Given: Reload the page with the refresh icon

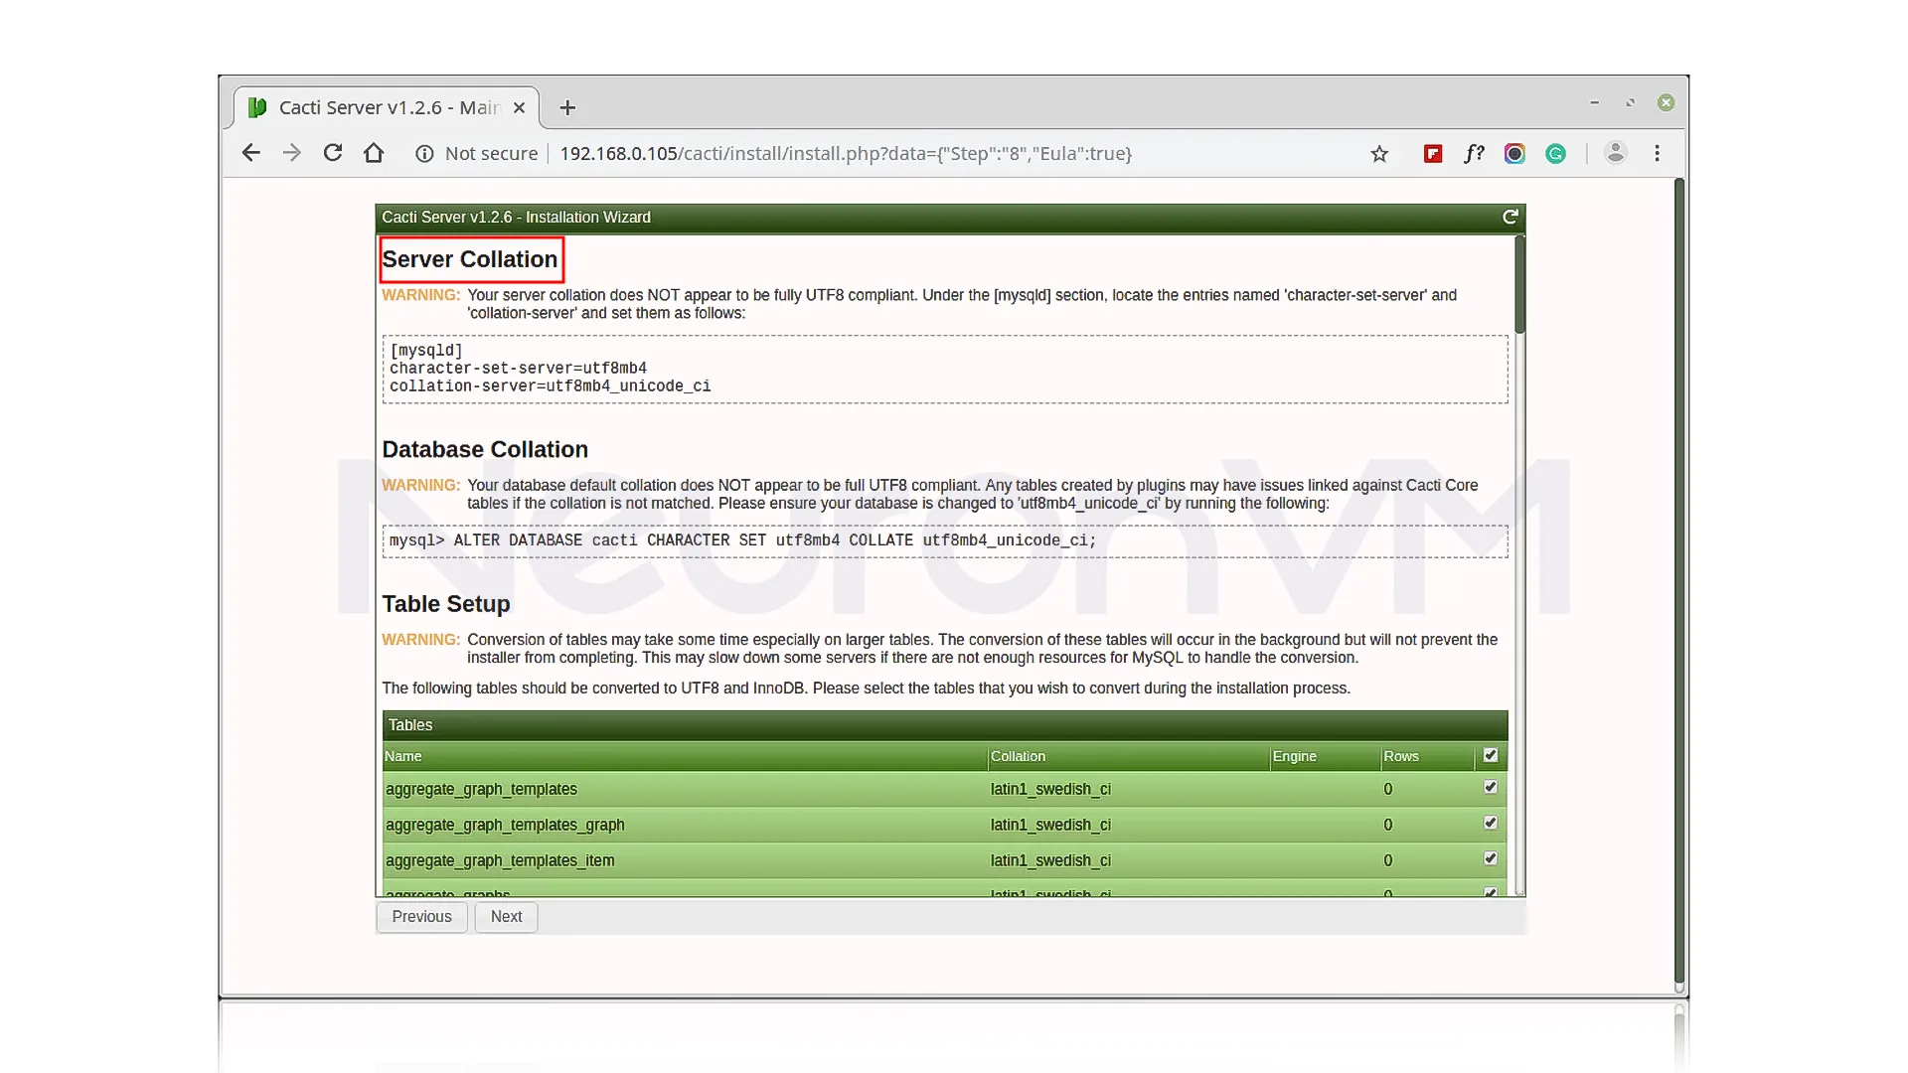Looking at the screenshot, I should (333, 153).
